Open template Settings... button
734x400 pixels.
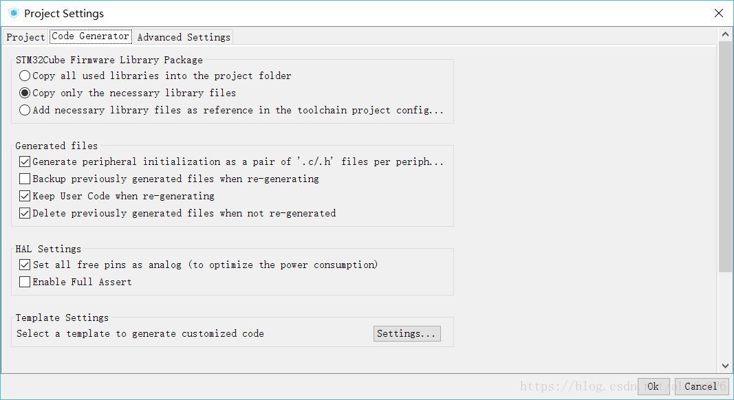tap(407, 333)
